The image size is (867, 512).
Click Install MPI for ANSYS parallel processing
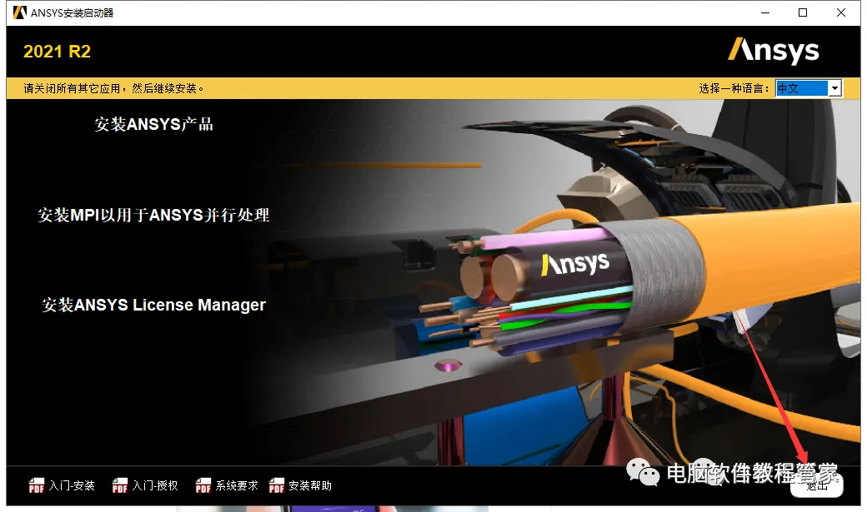[153, 215]
